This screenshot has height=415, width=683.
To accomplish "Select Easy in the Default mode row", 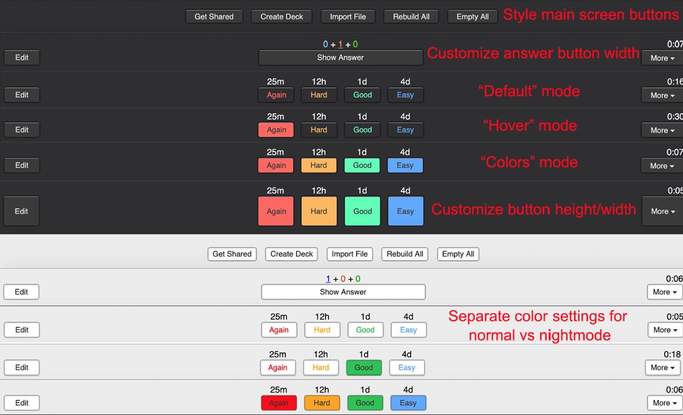I will coord(405,95).
